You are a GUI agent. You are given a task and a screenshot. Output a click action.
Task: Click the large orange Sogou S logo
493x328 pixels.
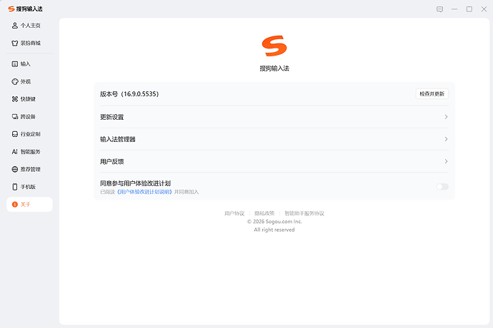point(274,46)
